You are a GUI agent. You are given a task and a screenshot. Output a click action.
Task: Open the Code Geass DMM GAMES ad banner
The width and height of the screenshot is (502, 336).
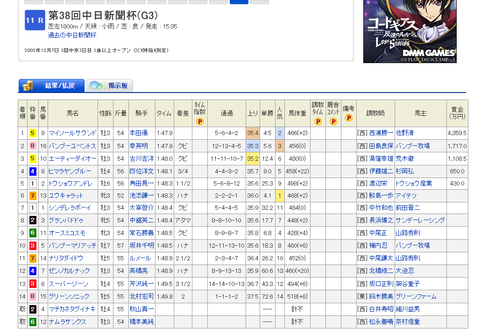click(x=410, y=31)
